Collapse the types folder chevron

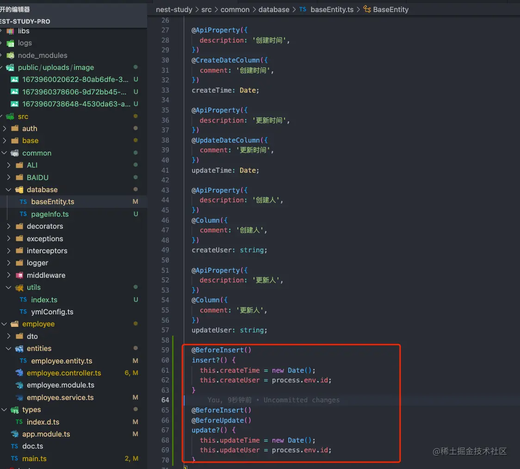tap(4, 410)
